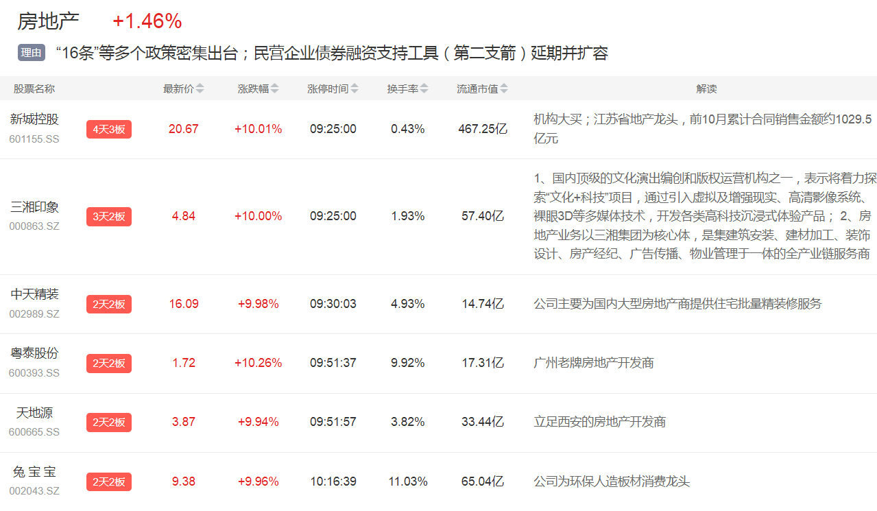The width and height of the screenshot is (877, 511).
Task: Click the 理由 label badge
Action: [32, 53]
